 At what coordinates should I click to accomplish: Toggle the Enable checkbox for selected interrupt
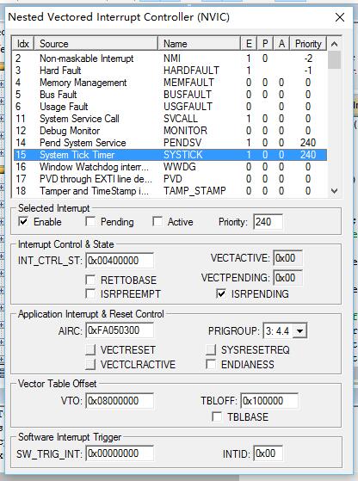click(x=23, y=221)
